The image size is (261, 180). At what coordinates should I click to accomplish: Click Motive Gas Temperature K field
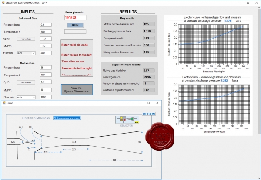click(46, 75)
